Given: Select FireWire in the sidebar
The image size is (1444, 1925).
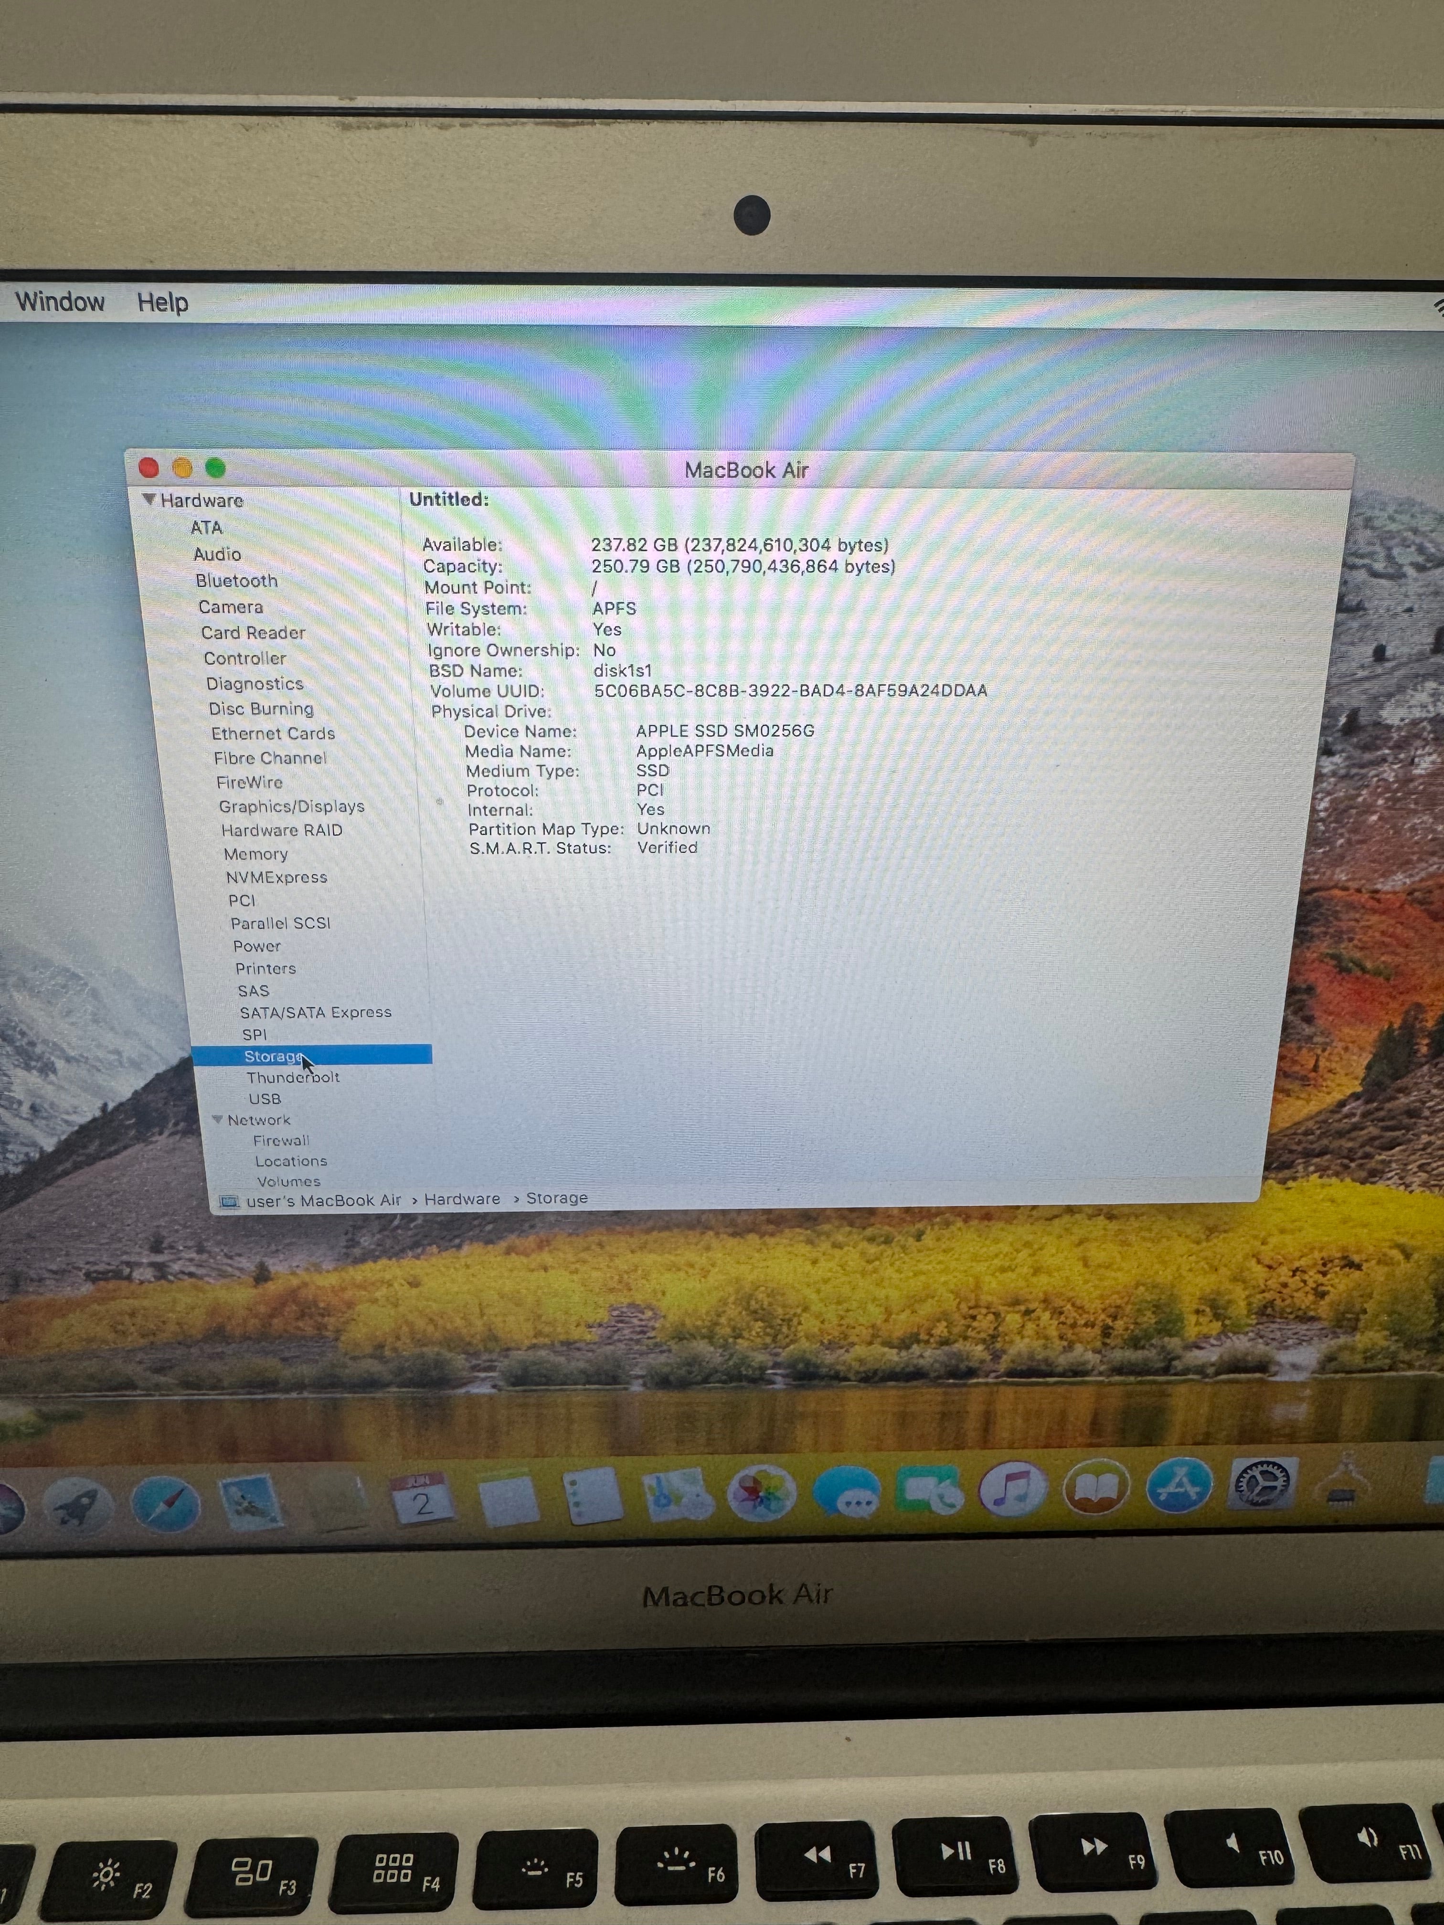Looking at the screenshot, I should point(250,783).
